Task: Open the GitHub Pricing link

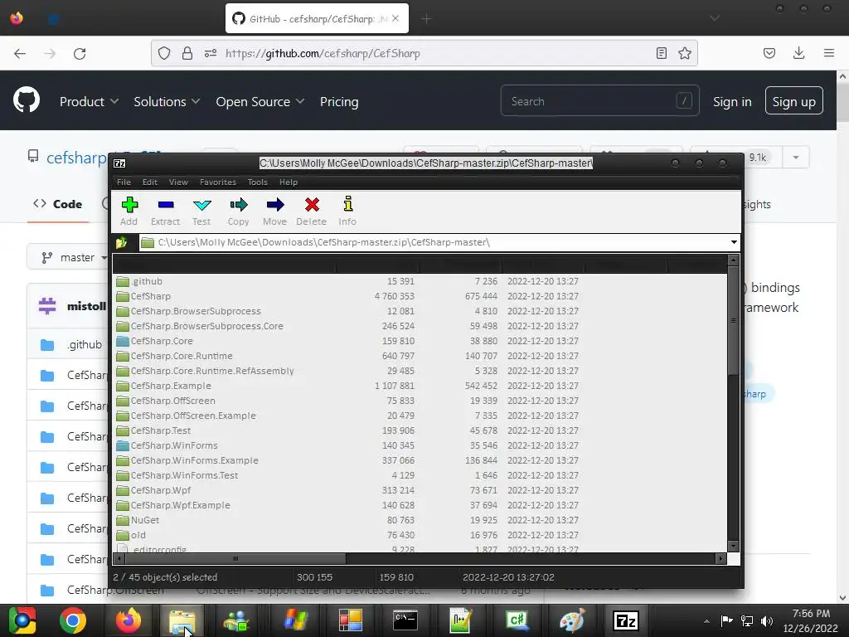Action: [339, 101]
